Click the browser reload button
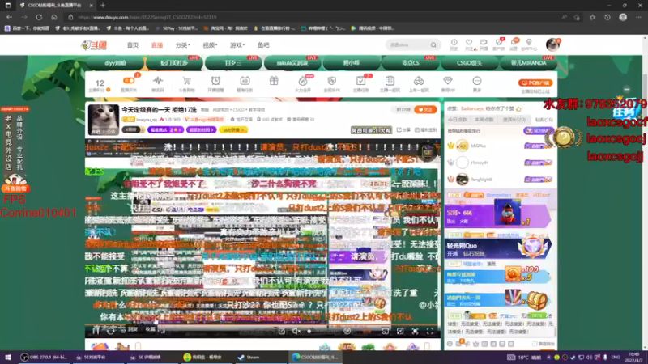Image resolution: width=648 pixels, height=364 pixels. (x=39, y=17)
